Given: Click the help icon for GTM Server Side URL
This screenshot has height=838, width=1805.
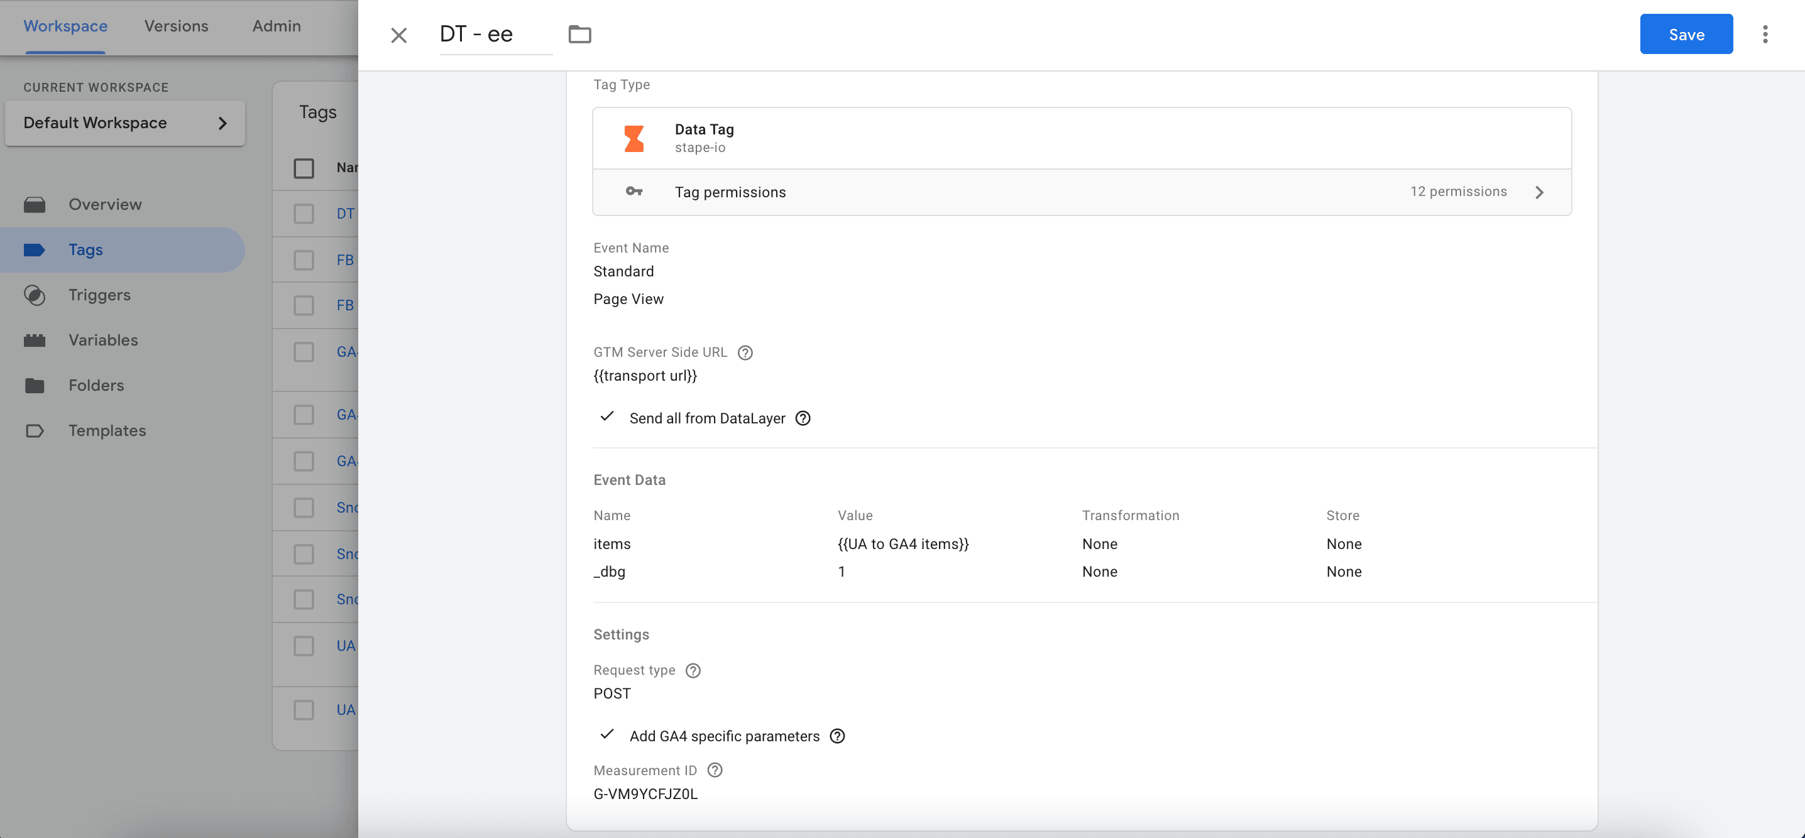Looking at the screenshot, I should [745, 353].
